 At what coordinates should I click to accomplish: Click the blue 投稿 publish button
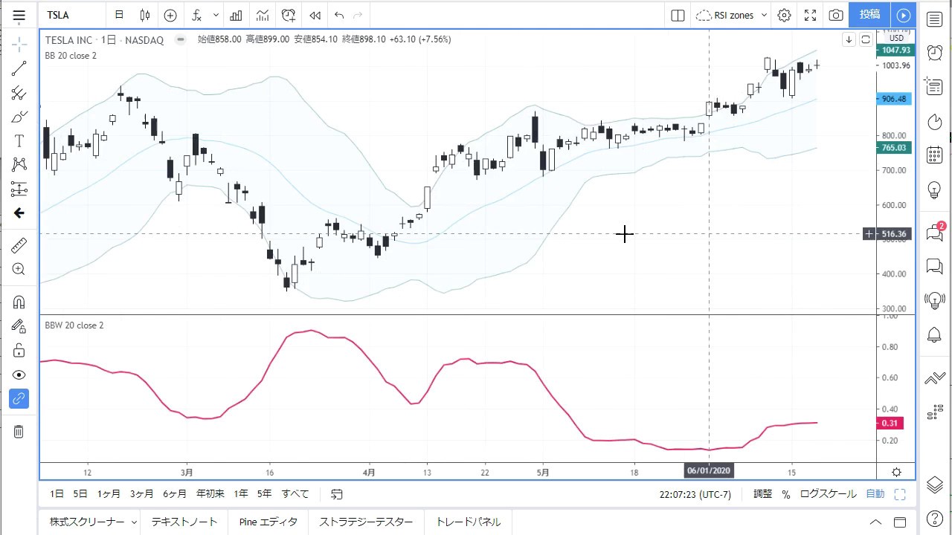pos(869,15)
